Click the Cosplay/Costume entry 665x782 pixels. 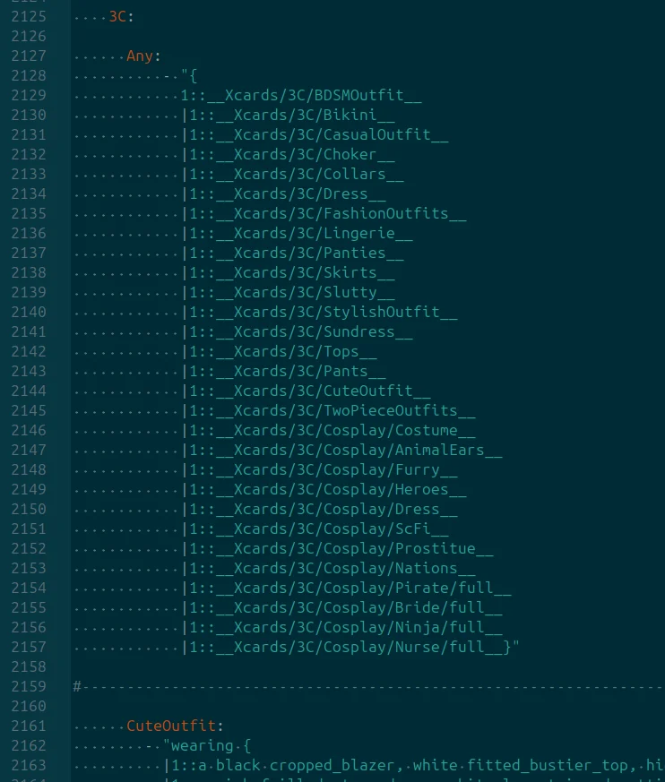tap(329, 430)
